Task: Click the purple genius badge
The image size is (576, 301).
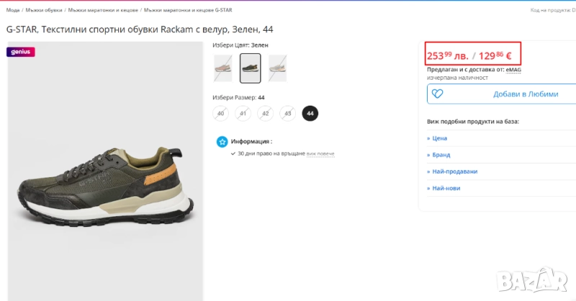Action: click(21, 52)
